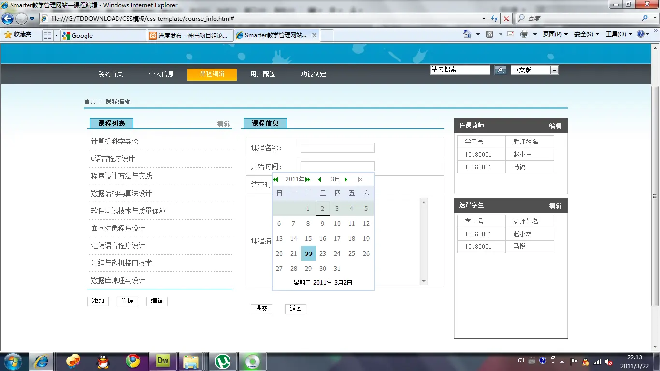Screen dimensions: 660x371
Task: Go to previous year in calendar popup
Action: pyautogui.click(x=275, y=180)
